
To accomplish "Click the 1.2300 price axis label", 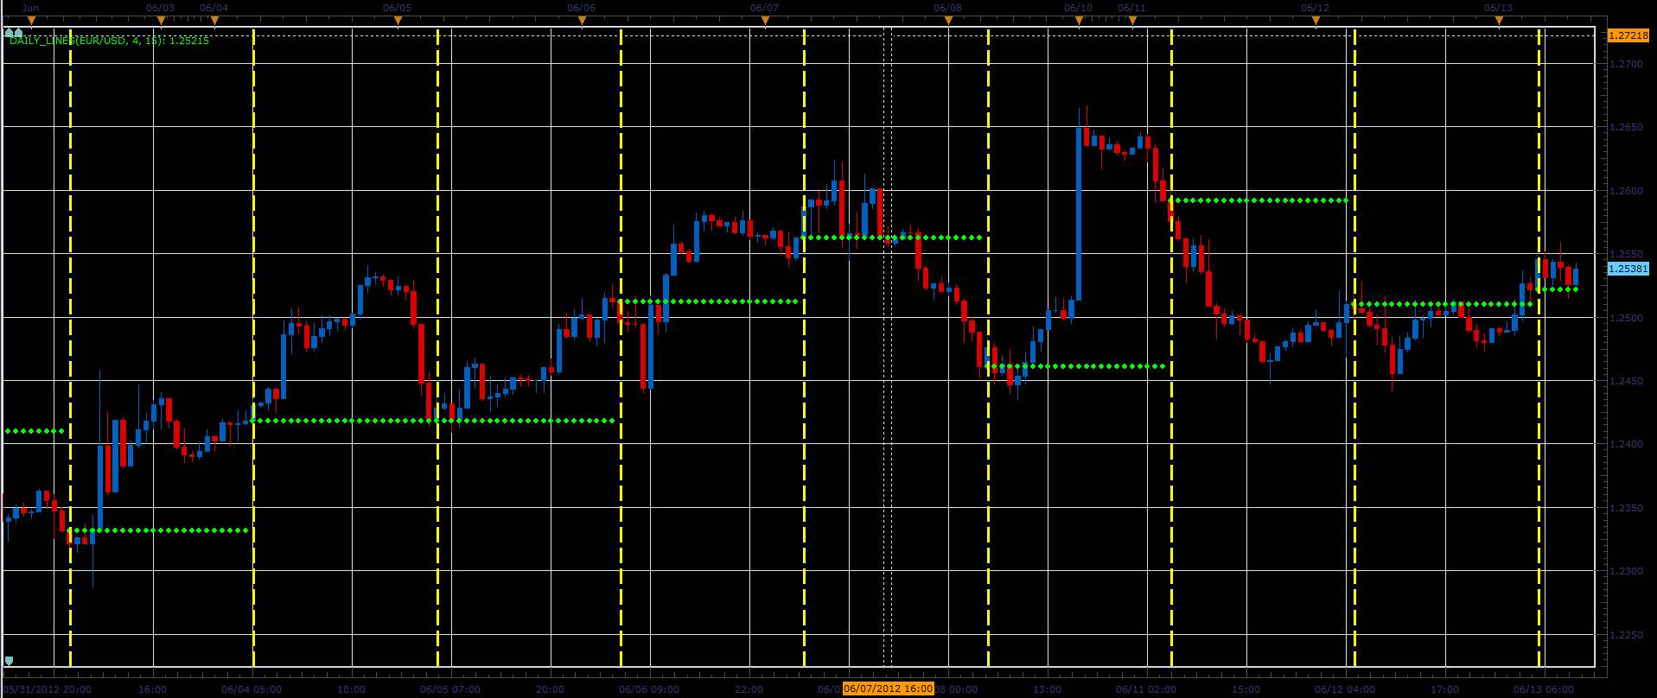I will (1627, 571).
